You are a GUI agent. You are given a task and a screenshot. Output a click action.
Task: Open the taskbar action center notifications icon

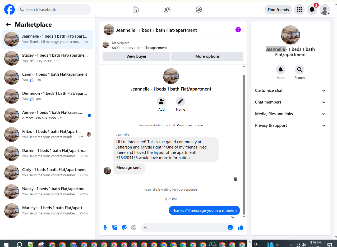point(330,245)
